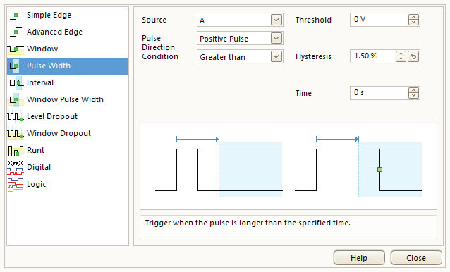
Task: Choose the Window Pulse Width icon
Action: 16,99
